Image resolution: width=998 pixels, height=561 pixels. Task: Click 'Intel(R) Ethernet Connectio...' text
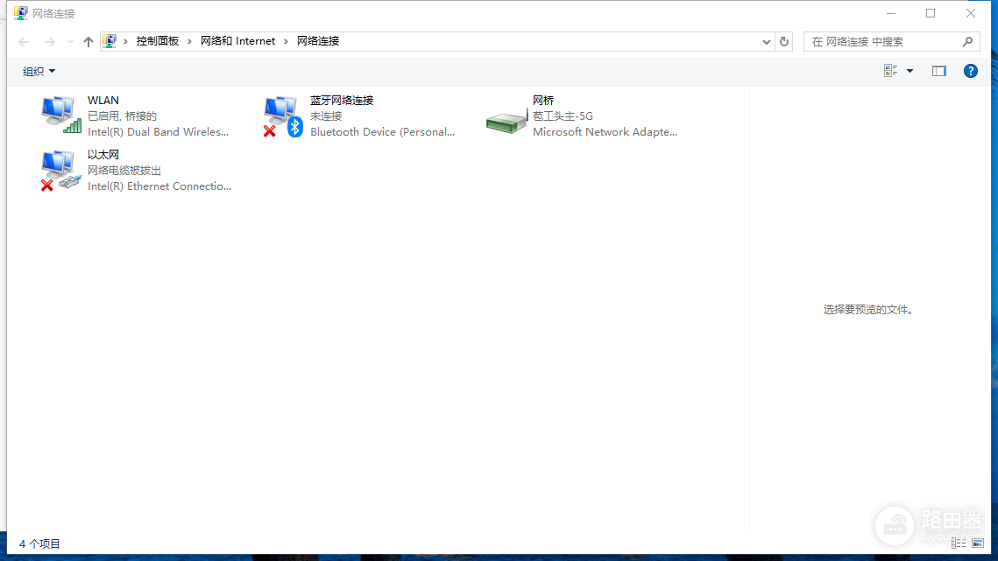(159, 186)
